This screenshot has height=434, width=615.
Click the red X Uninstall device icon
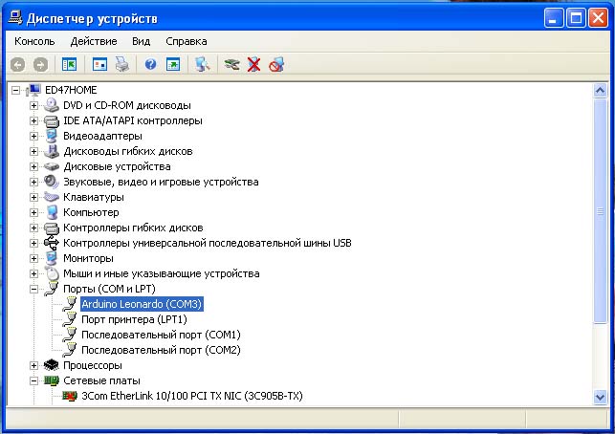pos(253,64)
